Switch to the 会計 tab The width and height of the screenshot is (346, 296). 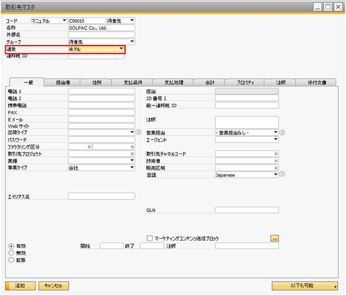(x=209, y=83)
